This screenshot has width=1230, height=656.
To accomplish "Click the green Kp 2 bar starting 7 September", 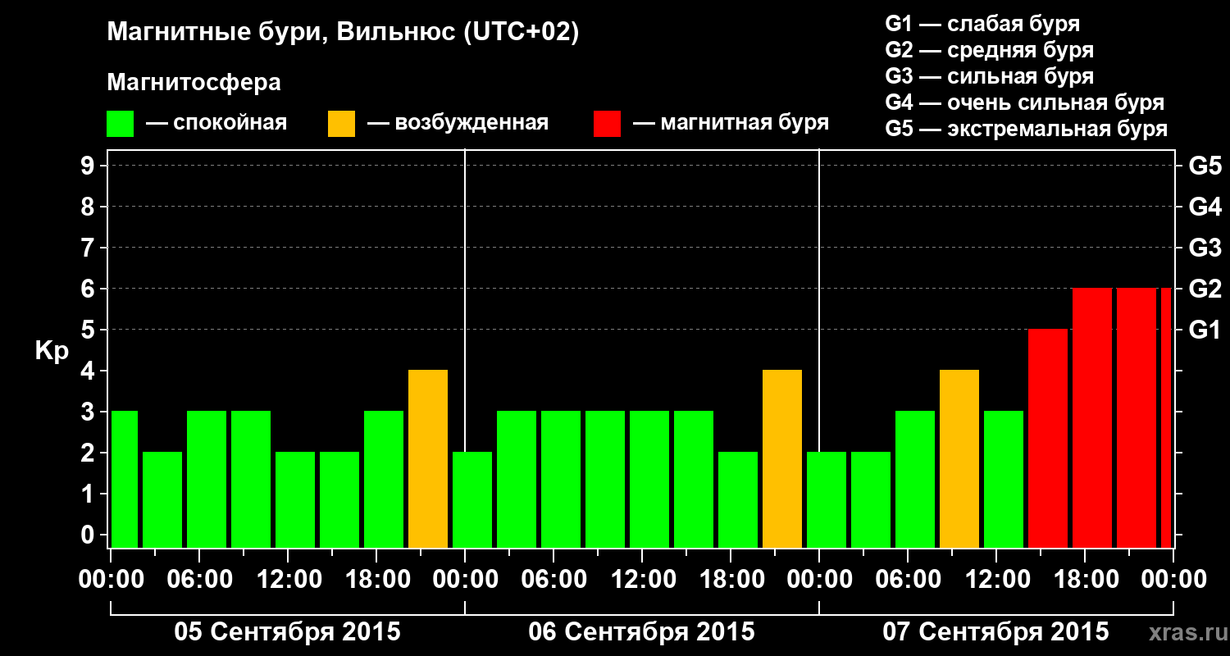I will point(827,500).
